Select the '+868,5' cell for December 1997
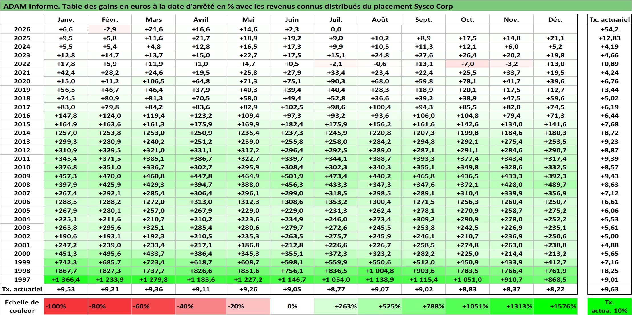Viewport: 632px width, 315px height. coord(556,280)
